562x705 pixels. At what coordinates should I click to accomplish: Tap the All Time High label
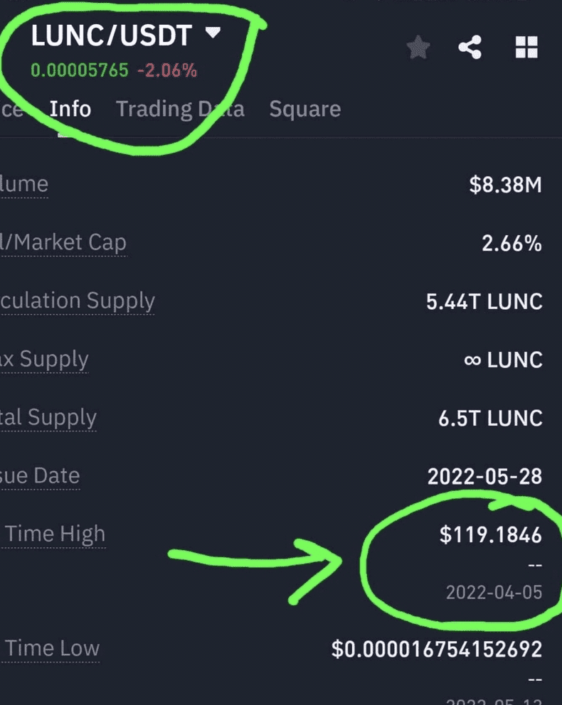(53, 534)
